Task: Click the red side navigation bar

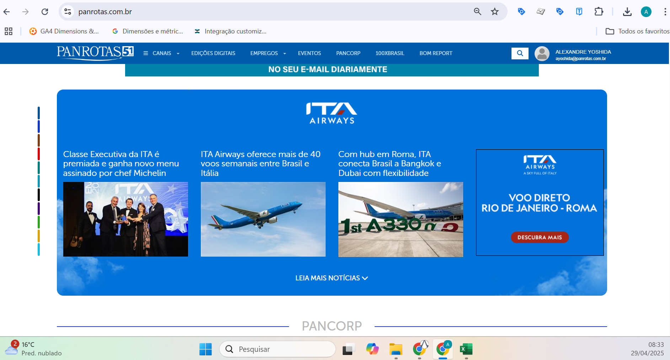Action: coord(39,154)
